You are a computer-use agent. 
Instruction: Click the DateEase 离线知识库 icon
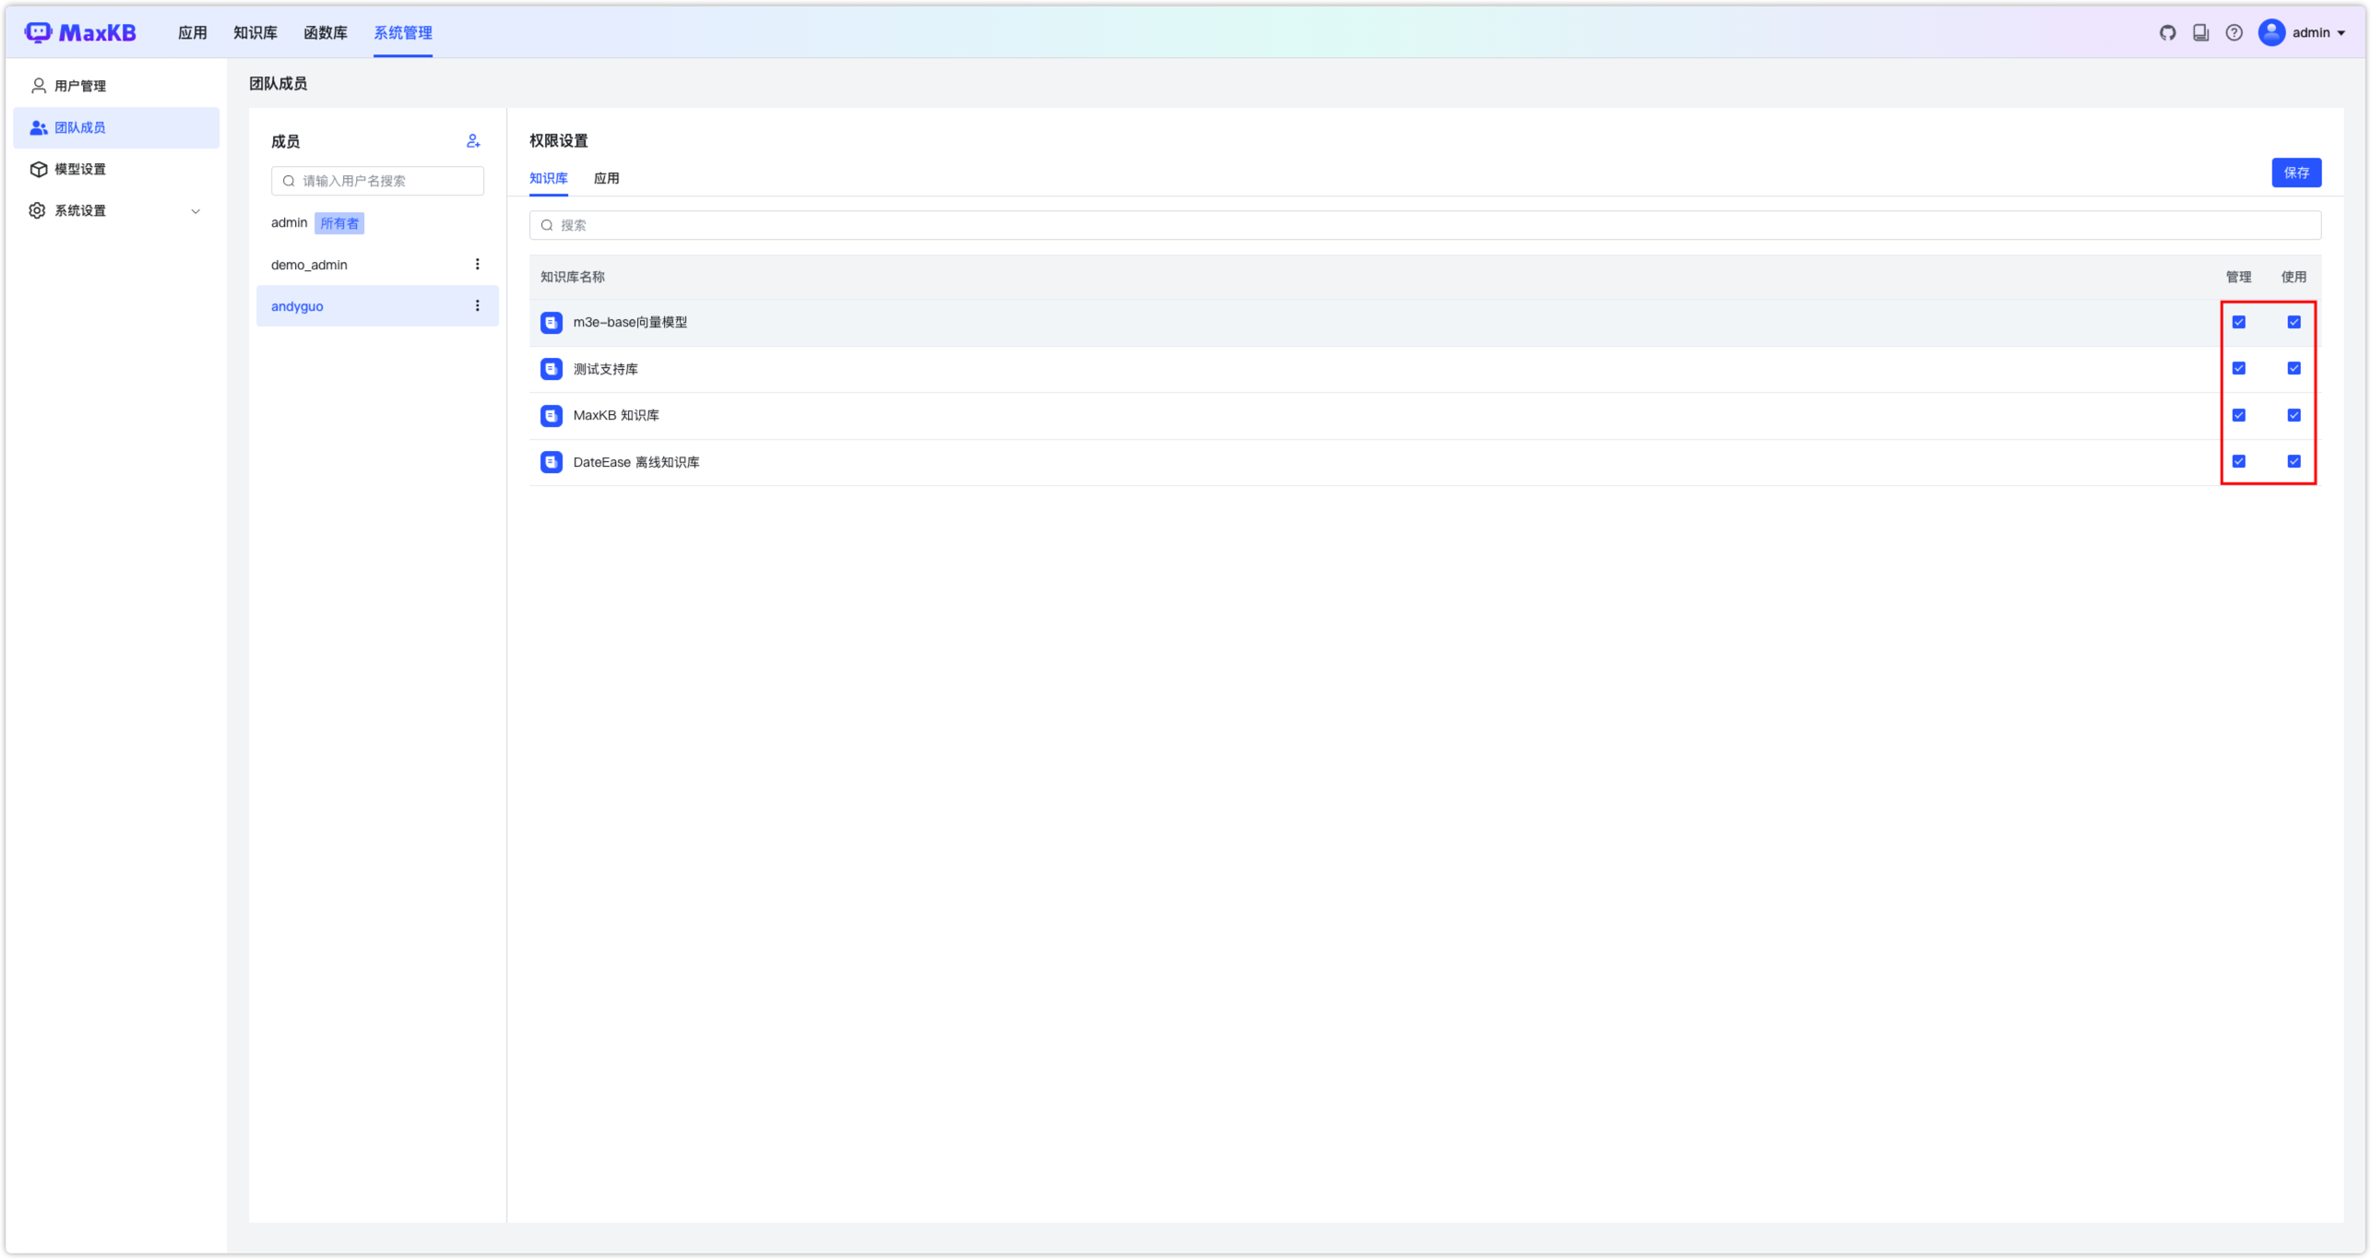(551, 461)
